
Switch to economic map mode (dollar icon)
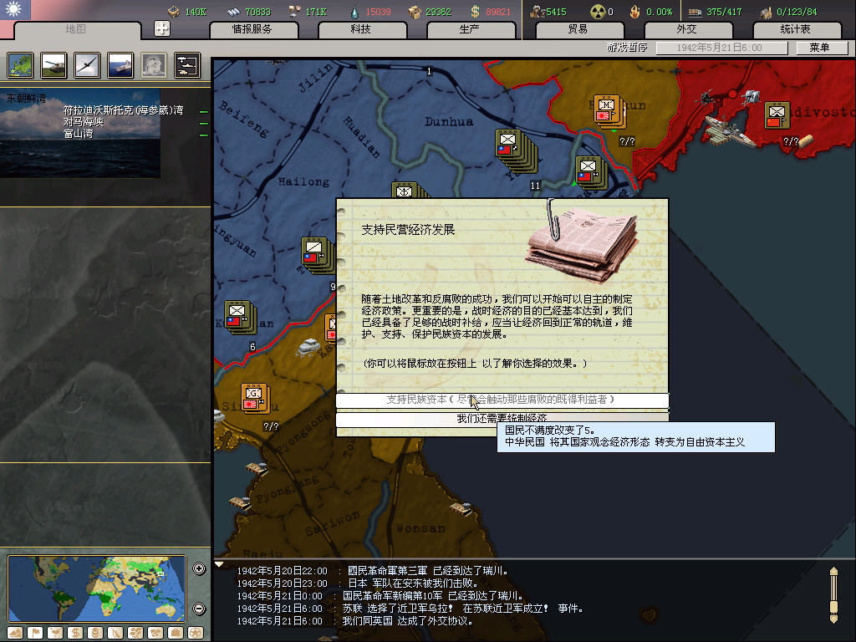pos(75,633)
